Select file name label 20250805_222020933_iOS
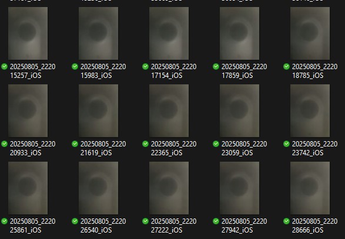The height and width of the screenshot is (239, 345). (32, 148)
